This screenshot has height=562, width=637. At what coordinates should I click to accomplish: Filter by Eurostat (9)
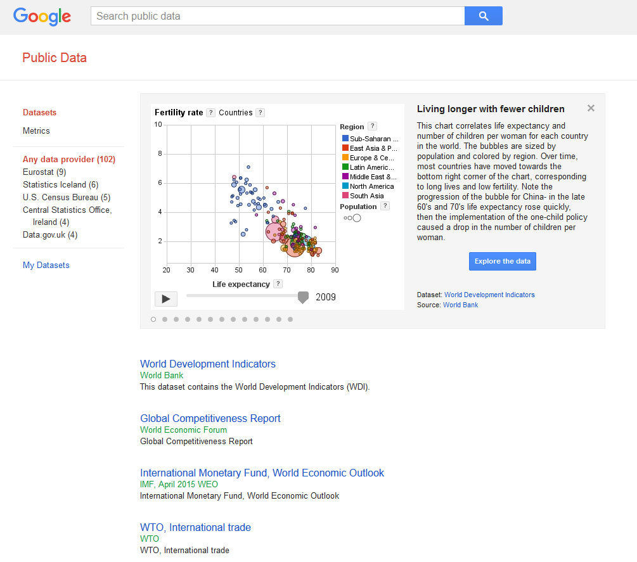[x=44, y=172]
